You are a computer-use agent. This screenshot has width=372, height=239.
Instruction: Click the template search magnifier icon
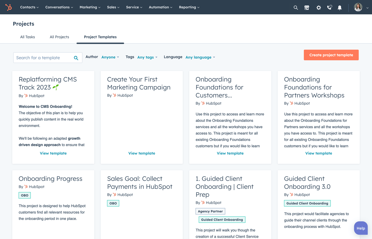pos(76,58)
